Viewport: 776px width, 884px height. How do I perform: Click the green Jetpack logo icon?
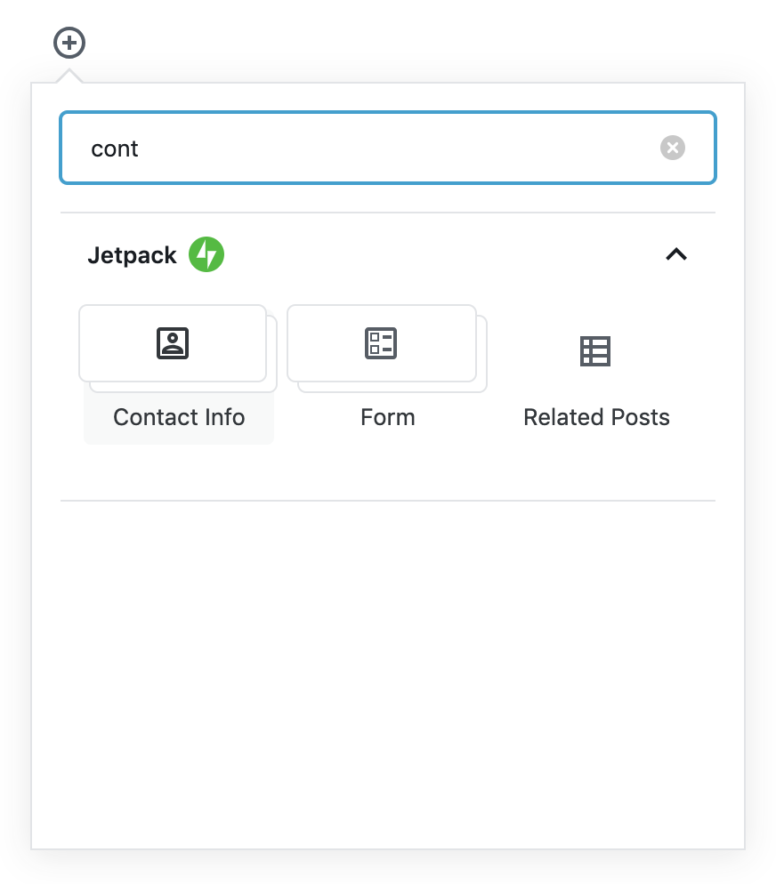click(206, 255)
